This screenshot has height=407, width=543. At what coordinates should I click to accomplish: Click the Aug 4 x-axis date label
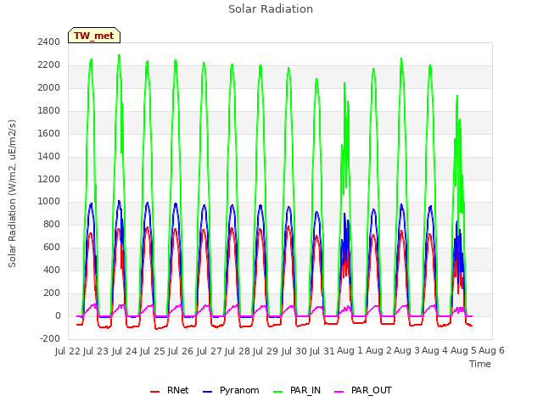(x=435, y=351)
